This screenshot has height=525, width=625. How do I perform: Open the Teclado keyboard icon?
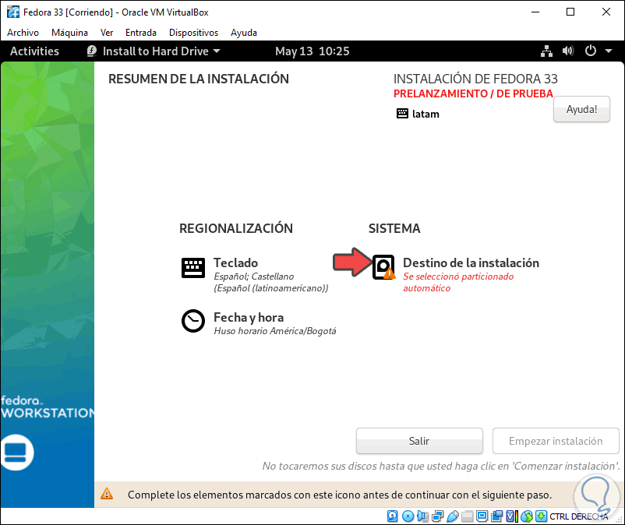(193, 268)
